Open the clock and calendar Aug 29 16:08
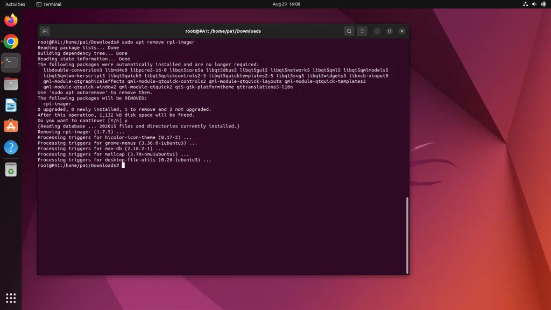 pyautogui.click(x=286, y=4)
